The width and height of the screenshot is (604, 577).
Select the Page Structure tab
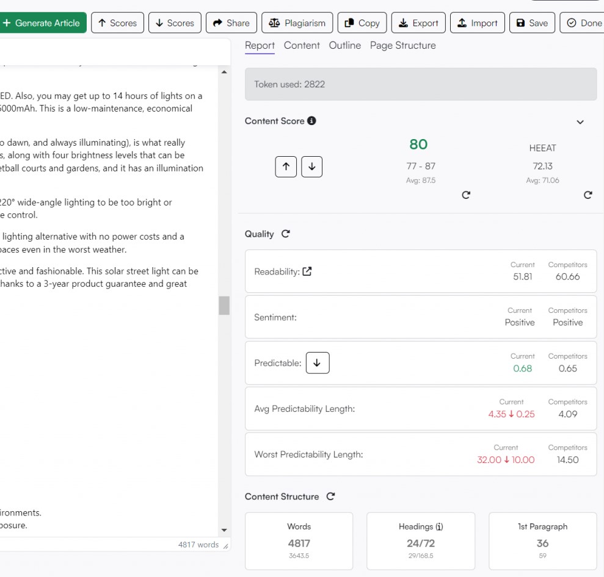point(402,45)
